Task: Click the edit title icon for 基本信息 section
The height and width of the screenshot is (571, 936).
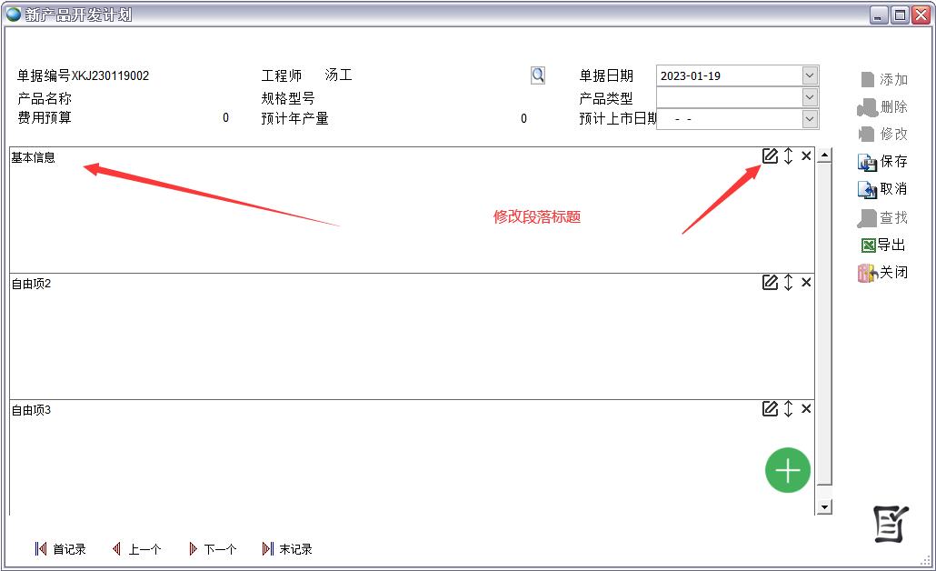Action: pyautogui.click(x=770, y=156)
